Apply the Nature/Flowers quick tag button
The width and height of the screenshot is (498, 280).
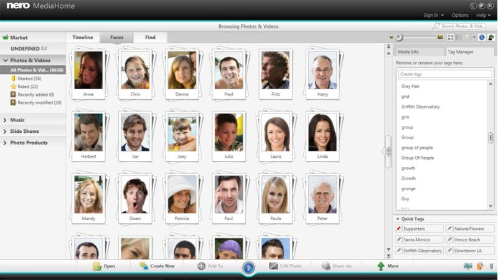pos(474,228)
